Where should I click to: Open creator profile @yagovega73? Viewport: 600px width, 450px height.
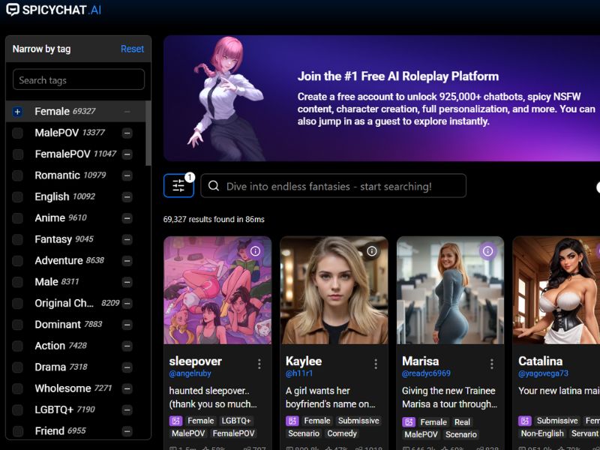tap(543, 373)
